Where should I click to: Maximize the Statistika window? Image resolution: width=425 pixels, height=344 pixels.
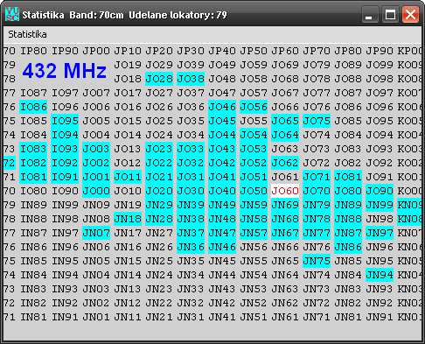[x=390, y=14]
